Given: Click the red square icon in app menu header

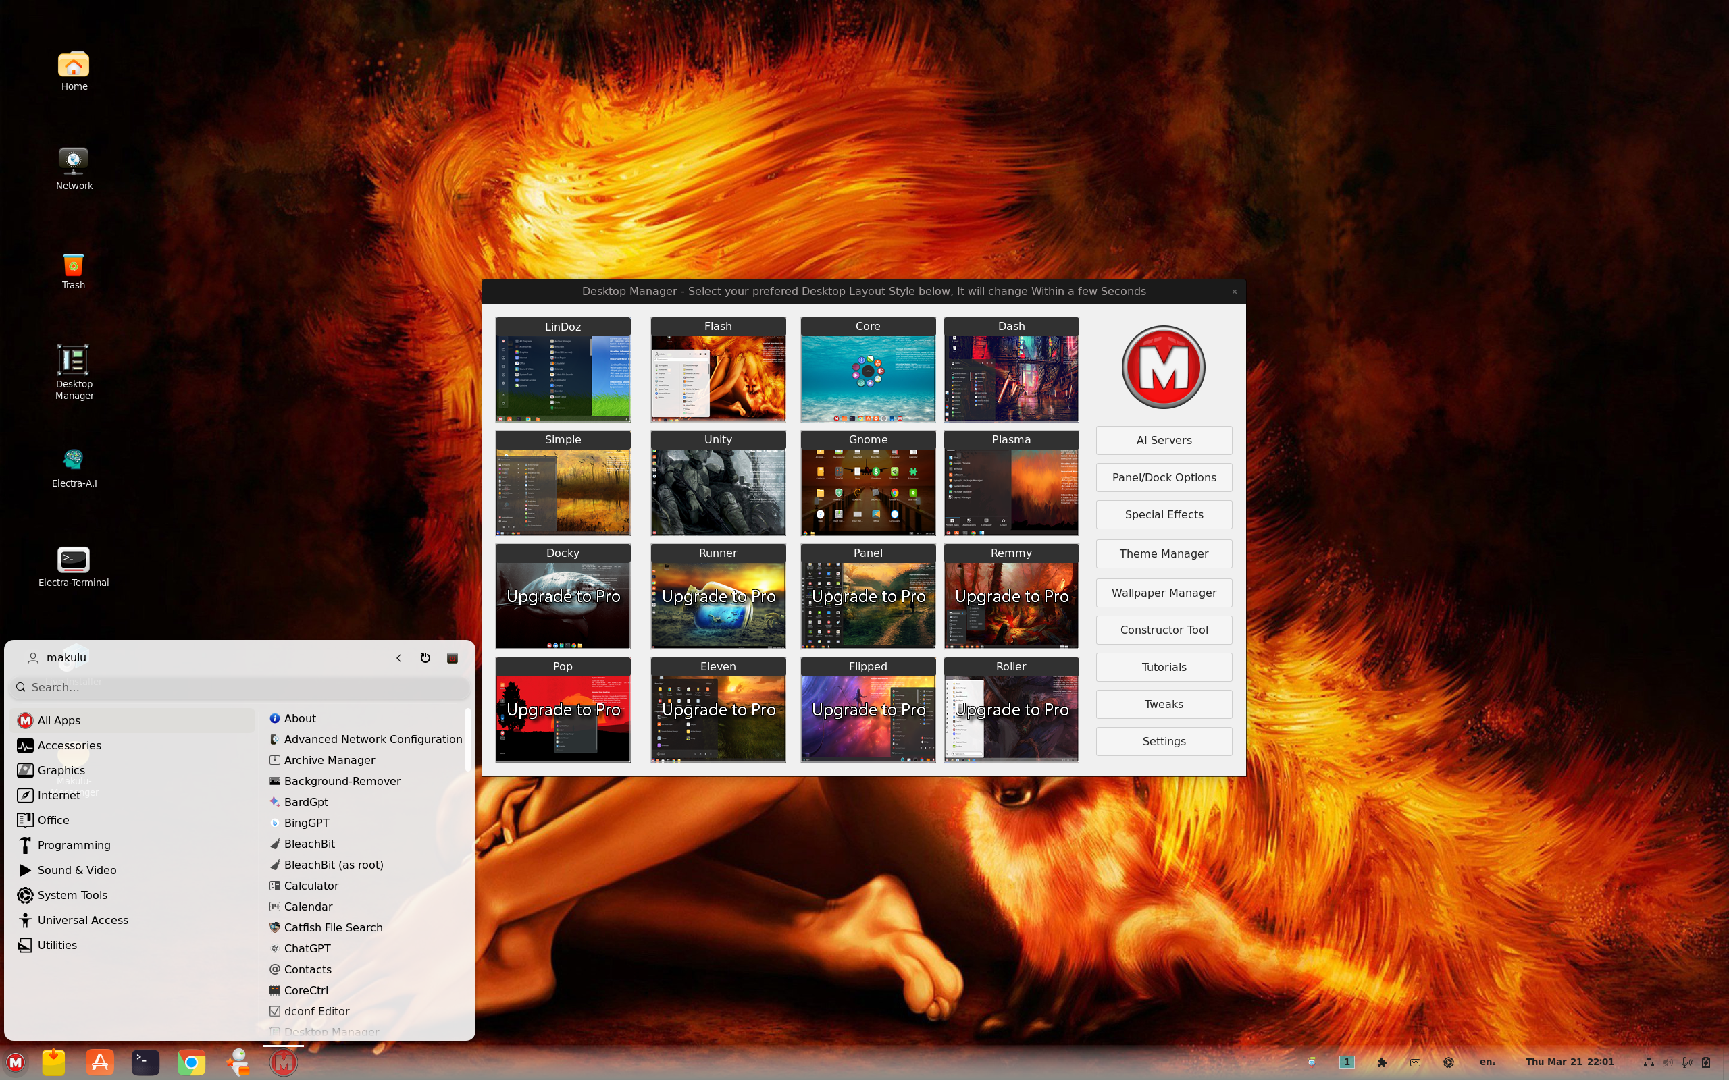Looking at the screenshot, I should point(453,658).
